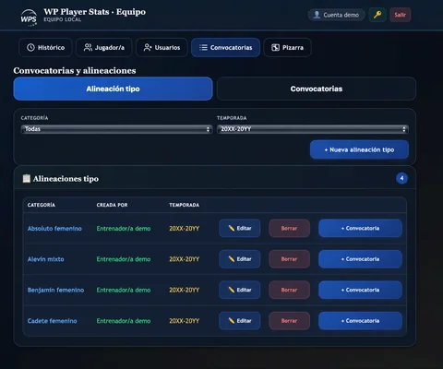This screenshot has height=369, width=443.
Task: Click the clipboard icon beside Alineaciones tipo
Action: (x=27, y=178)
